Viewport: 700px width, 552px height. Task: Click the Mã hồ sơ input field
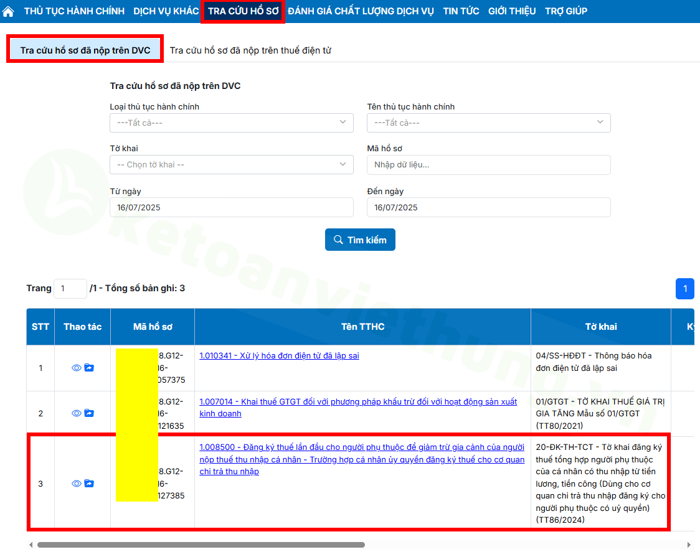tap(488, 164)
